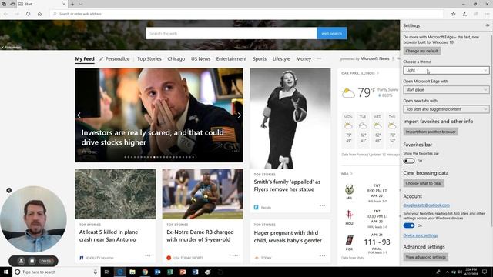Select the My Feed tab

coord(85,58)
